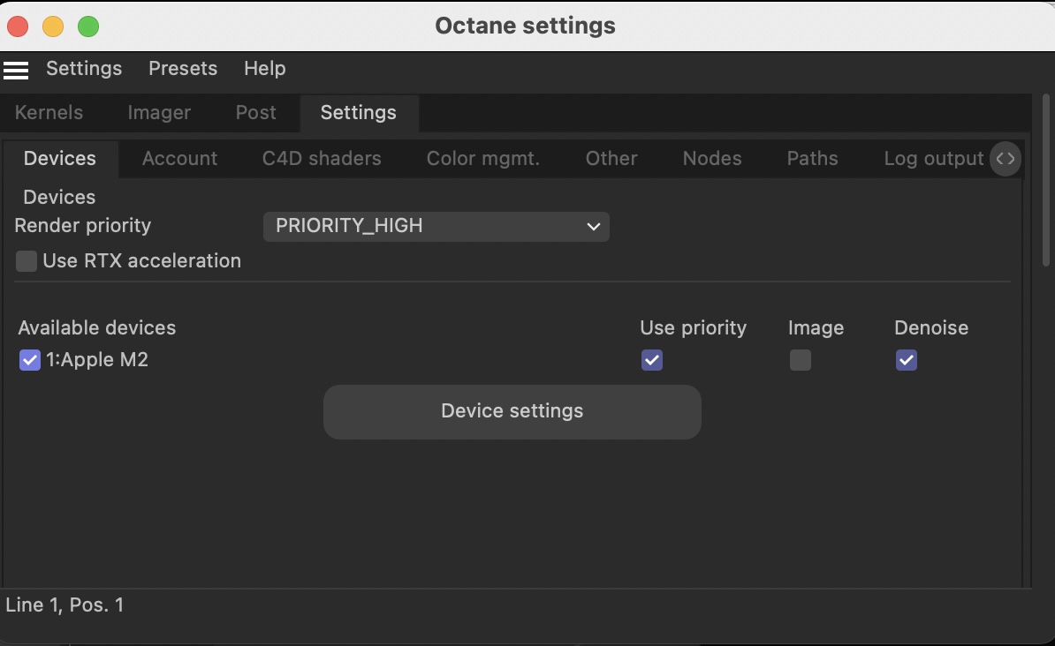Viewport: 1055px width, 646px height.
Task: Click the tab scroll arrows icon
Action: point(1005,160)
